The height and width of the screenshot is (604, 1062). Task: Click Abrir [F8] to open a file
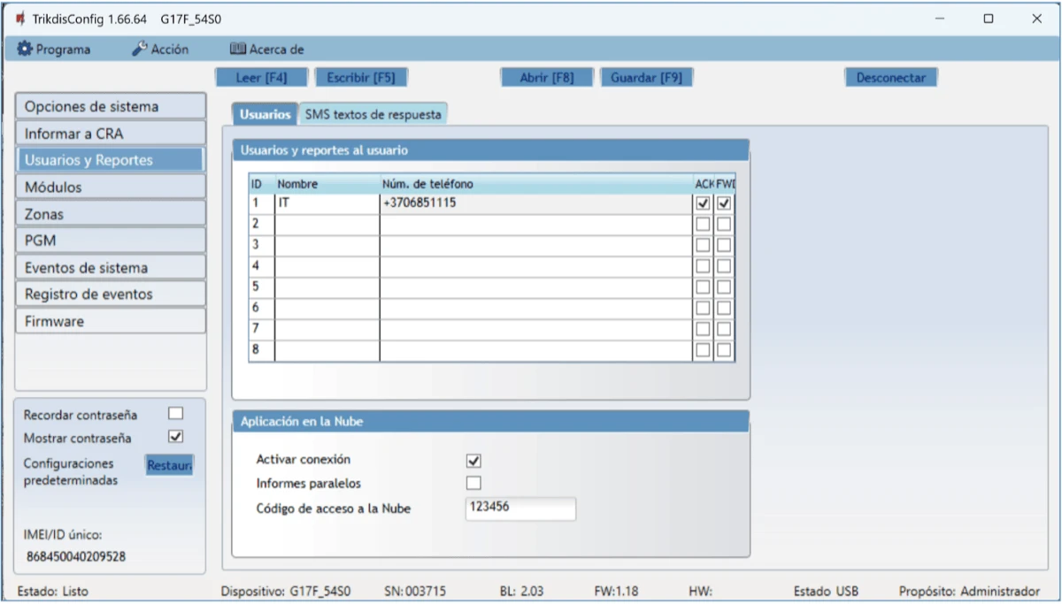546,78
